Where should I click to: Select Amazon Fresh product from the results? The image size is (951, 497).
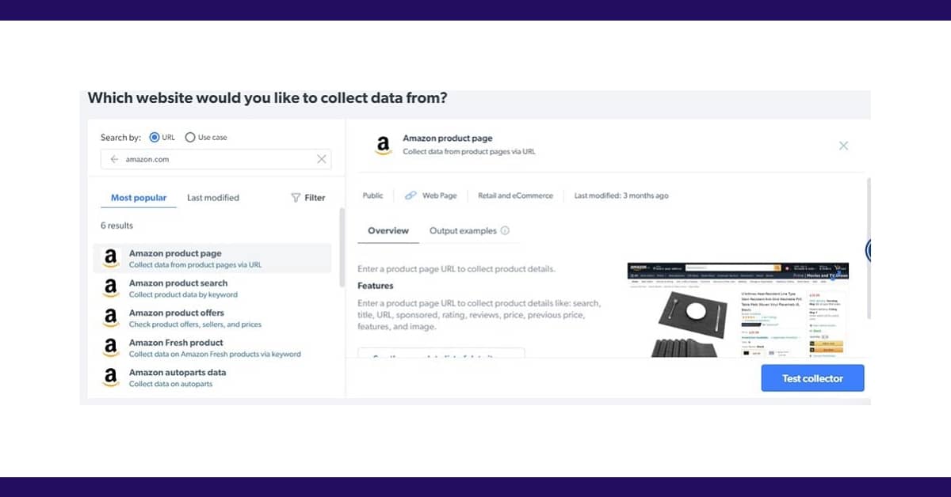[x=212, y=348]
